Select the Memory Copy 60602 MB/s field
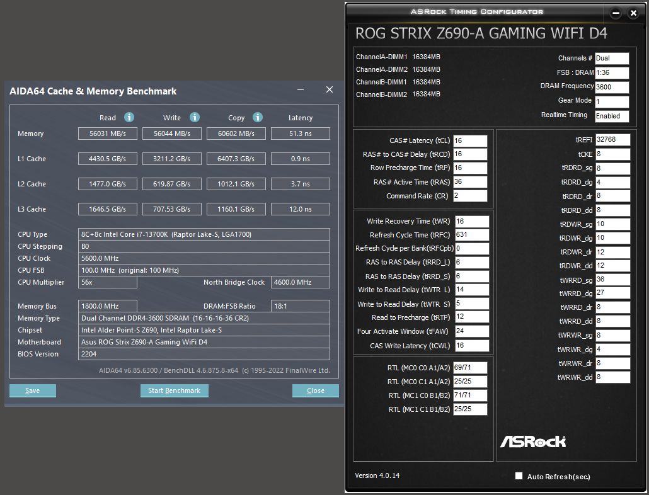The width and height of the screenshot is (649, 495). 236,134
